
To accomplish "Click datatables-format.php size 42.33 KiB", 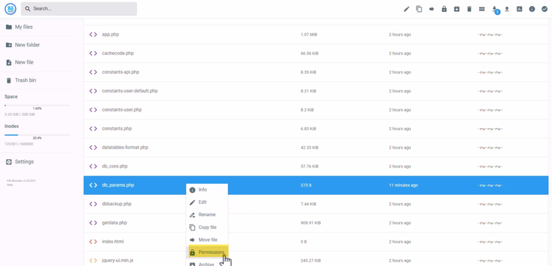I will (x=309, y=148).
